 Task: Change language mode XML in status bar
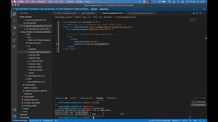click(195, 121)
